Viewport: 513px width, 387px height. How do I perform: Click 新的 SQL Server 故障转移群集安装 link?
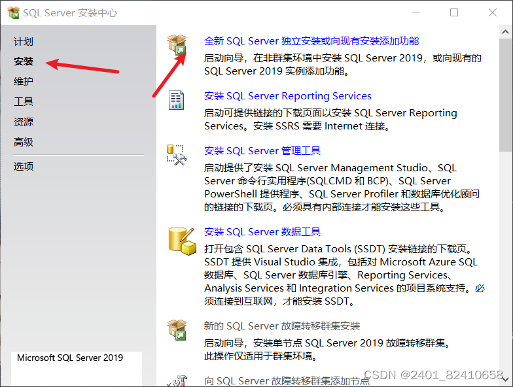281,326
